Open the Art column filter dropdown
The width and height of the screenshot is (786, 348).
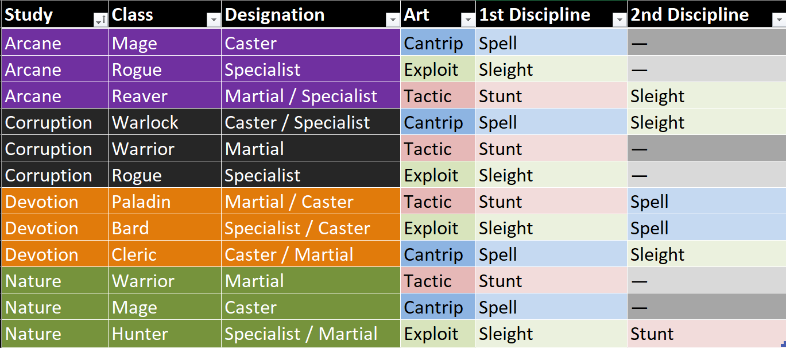468,20
